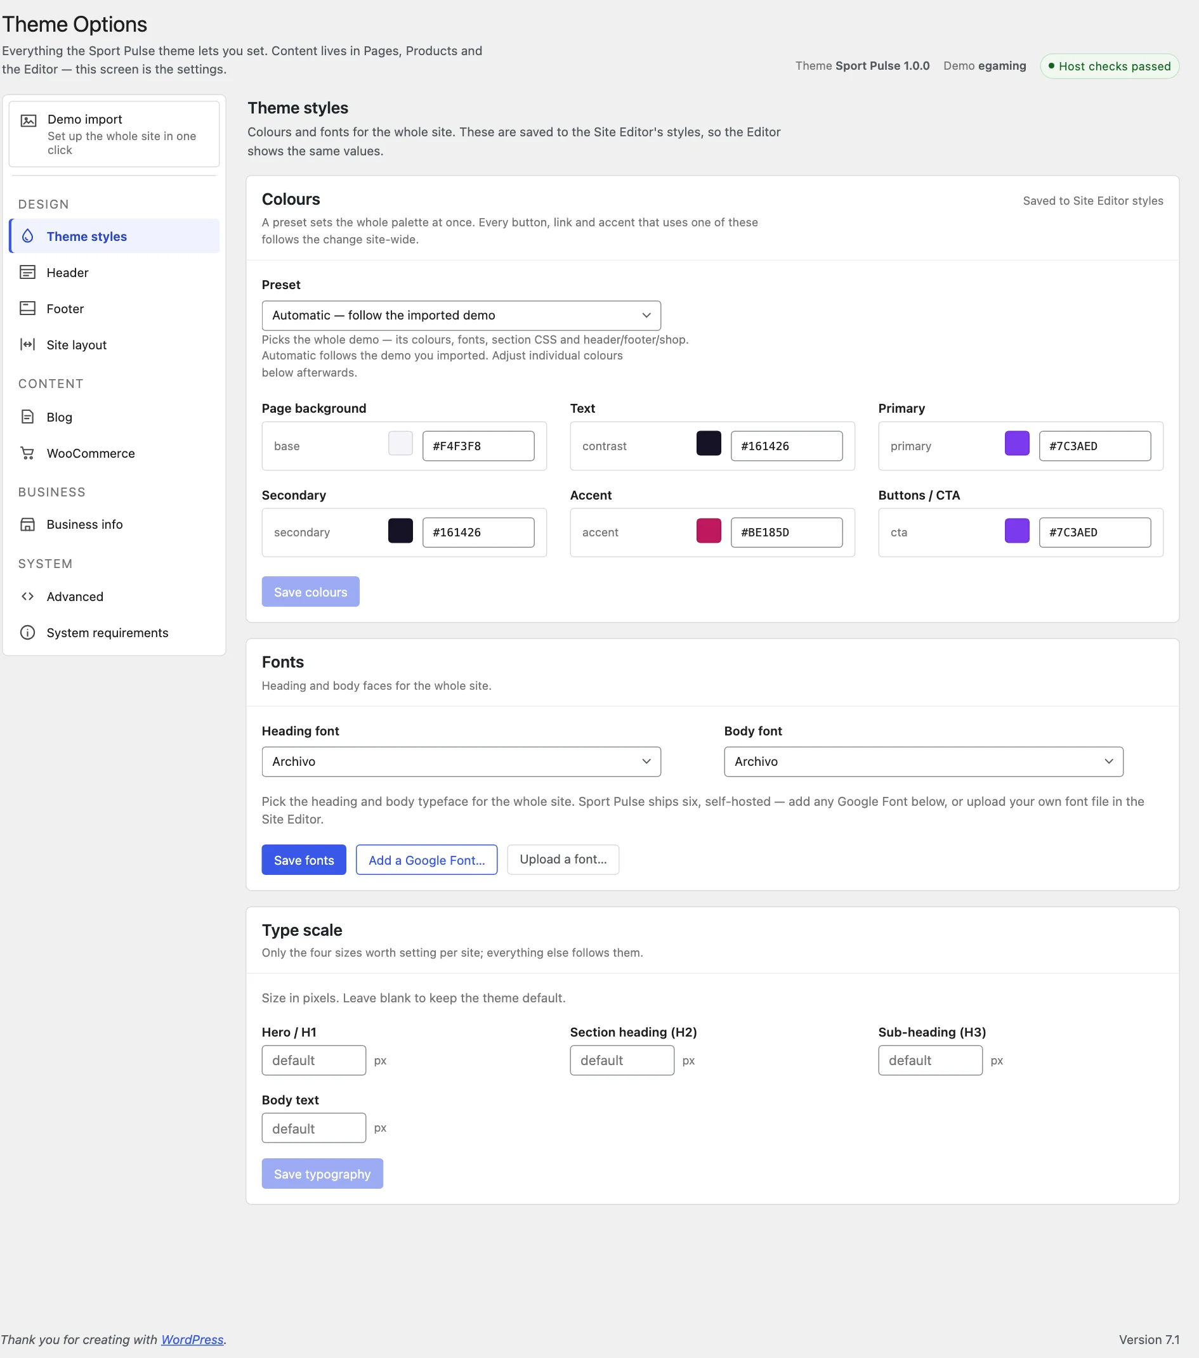Click the Theme styles droplet icon
This screenshot has width=1199, height=1358.
[x=27, y=236]
